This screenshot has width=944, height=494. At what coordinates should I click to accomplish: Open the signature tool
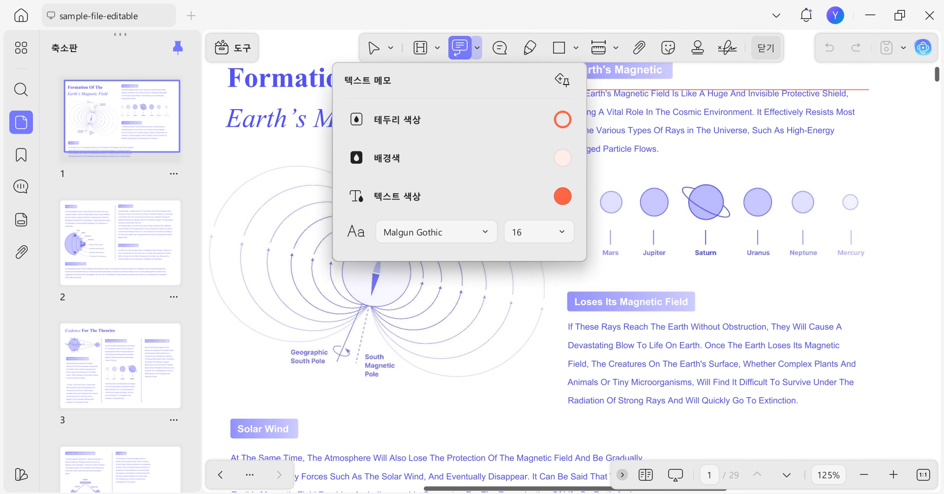click(x=727, y=48)
